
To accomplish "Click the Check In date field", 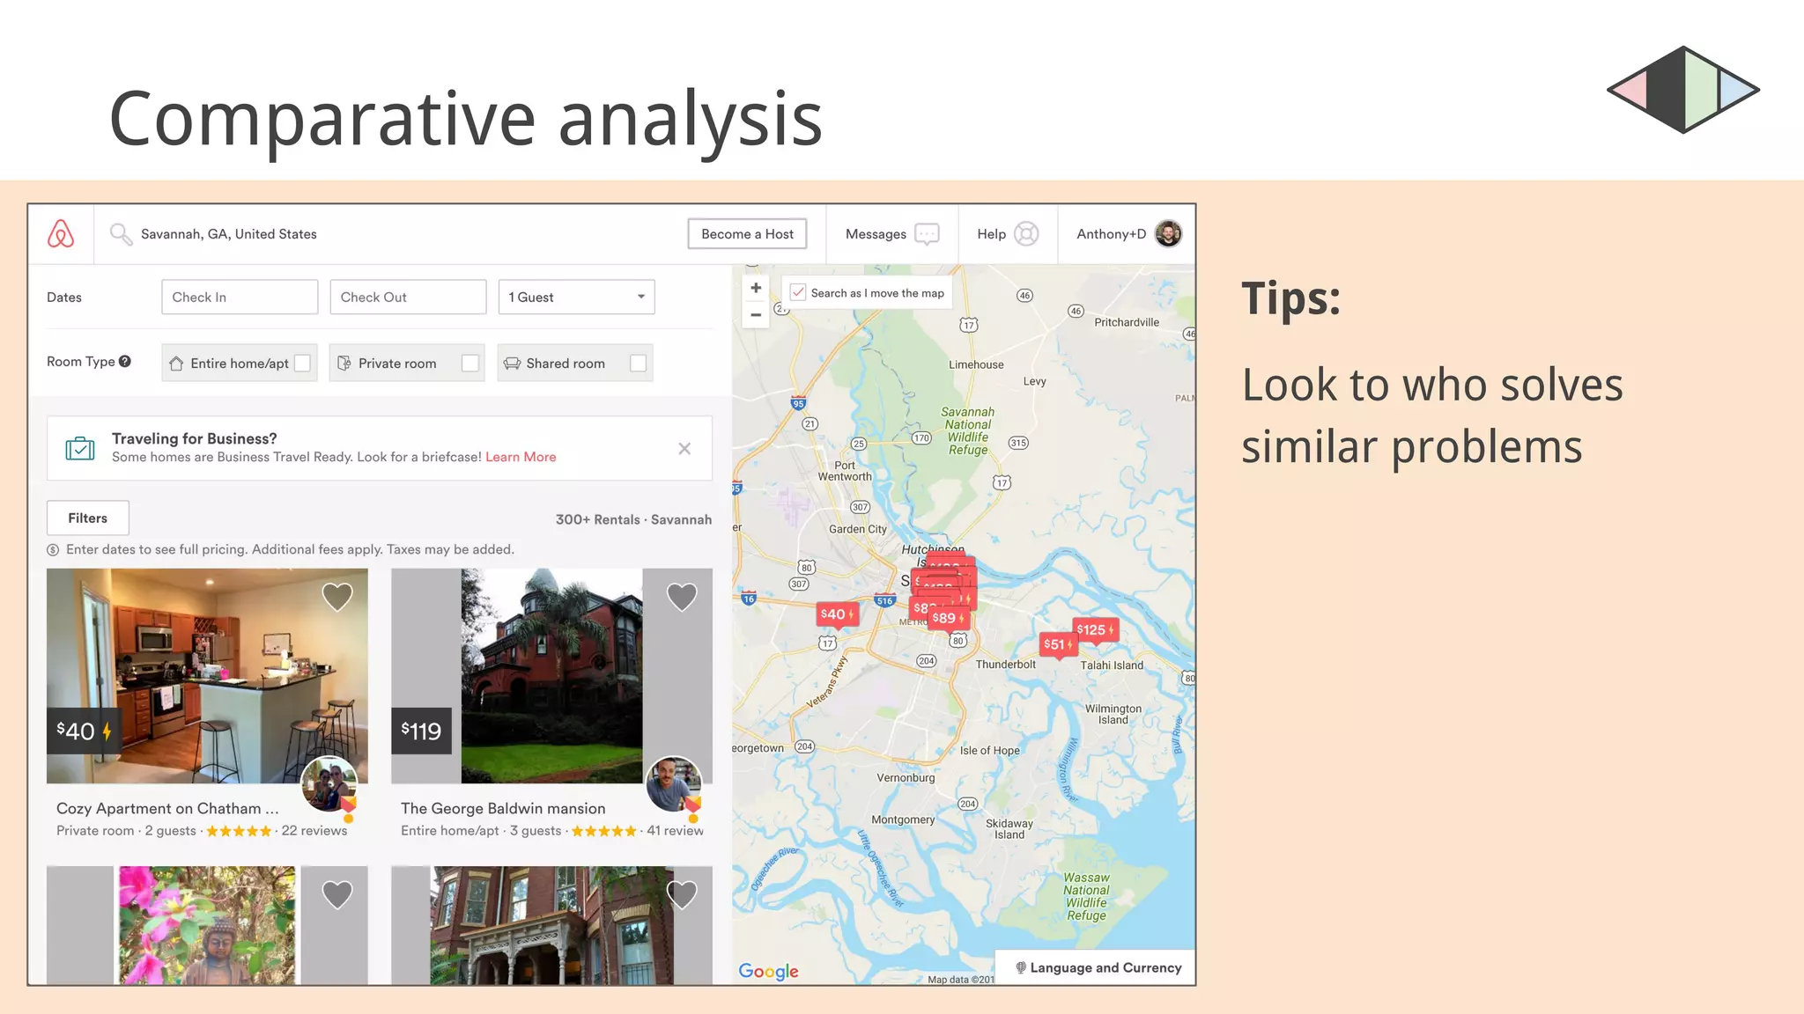I will click(240, 297).
